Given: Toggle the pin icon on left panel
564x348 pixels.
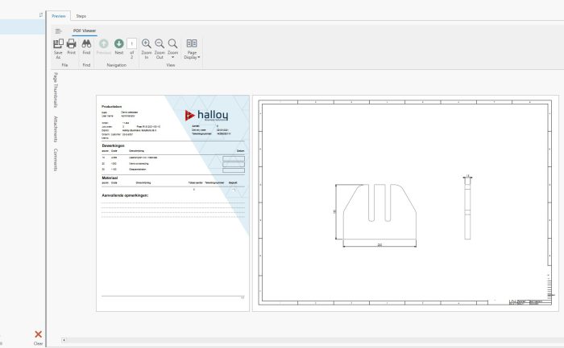Looking at the screenshot, I should click(41, 14).
